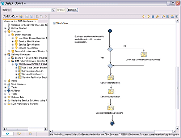The image size is (181, 138).
Task: Click the print icon in content toolbar
Action: (x=172, y=17)
